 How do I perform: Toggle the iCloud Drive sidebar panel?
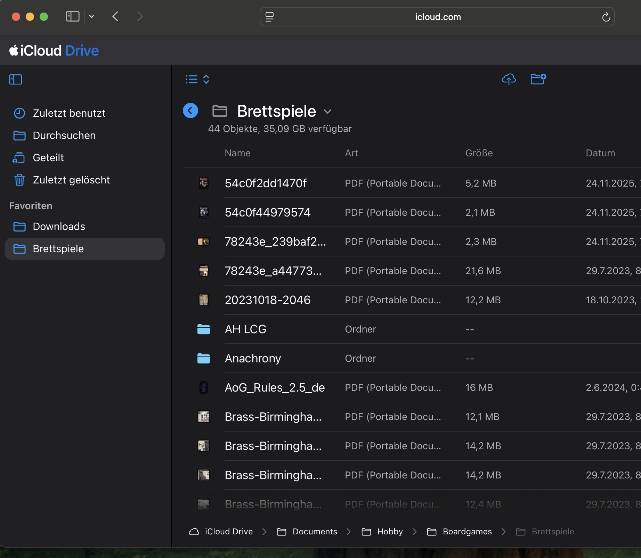(x=16, y=80)
